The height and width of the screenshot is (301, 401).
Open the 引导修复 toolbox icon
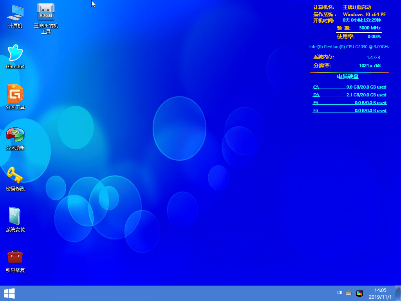(x=15, y=261)
